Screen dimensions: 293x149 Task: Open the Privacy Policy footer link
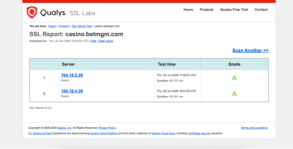(107, 128)
